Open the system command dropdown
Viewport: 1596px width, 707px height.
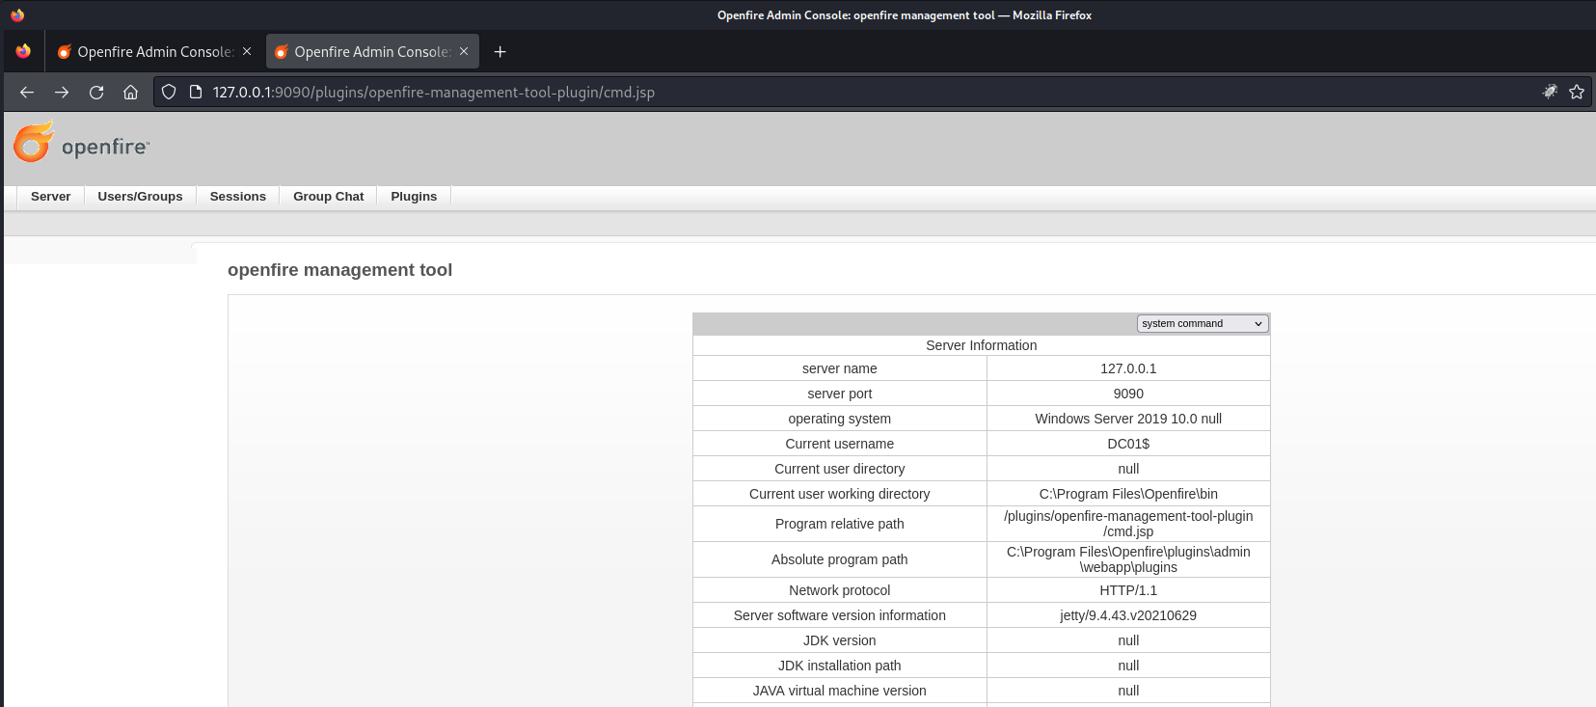pyautogui.click(x=1202, y=324)
